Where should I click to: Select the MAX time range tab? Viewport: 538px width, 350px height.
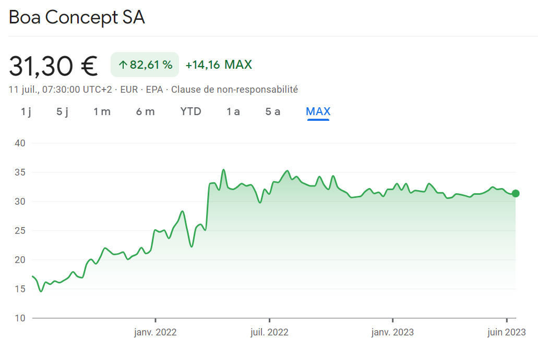tap(318, 111)
